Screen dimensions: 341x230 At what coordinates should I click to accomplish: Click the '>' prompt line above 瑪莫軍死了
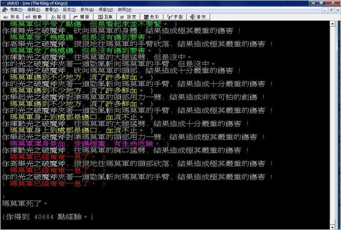click(x=4, y=197)
